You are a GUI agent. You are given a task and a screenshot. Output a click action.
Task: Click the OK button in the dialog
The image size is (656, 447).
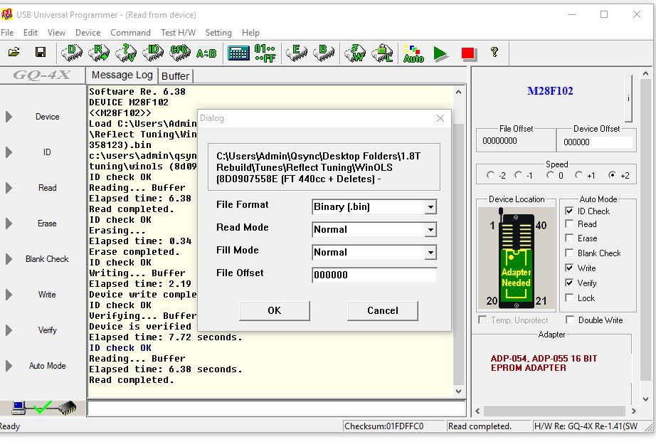274,310
